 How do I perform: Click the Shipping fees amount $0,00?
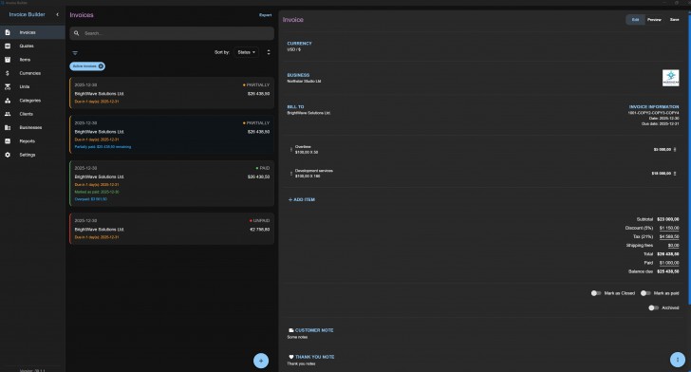673,246
